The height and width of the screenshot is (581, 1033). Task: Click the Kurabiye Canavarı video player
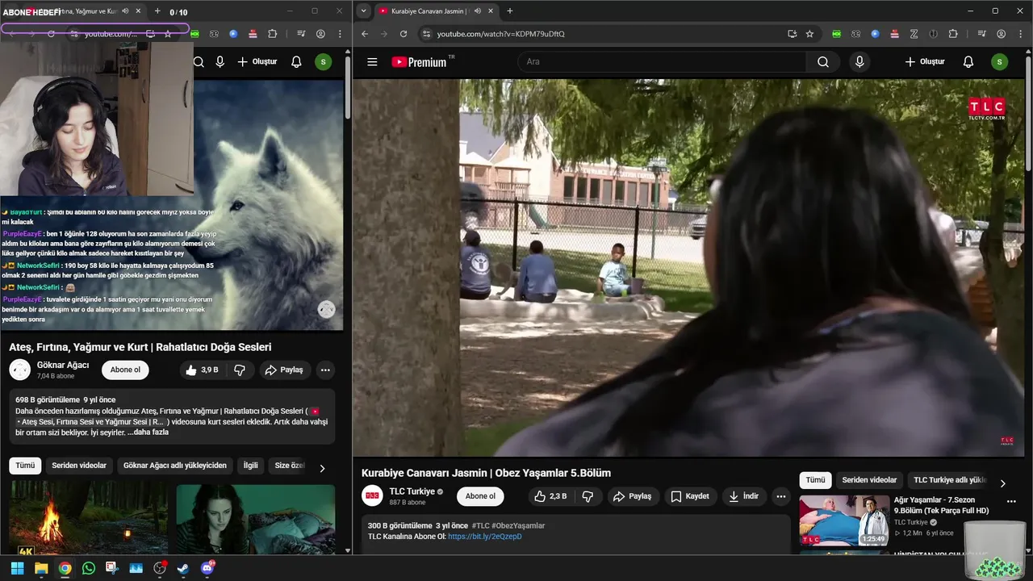688,268
